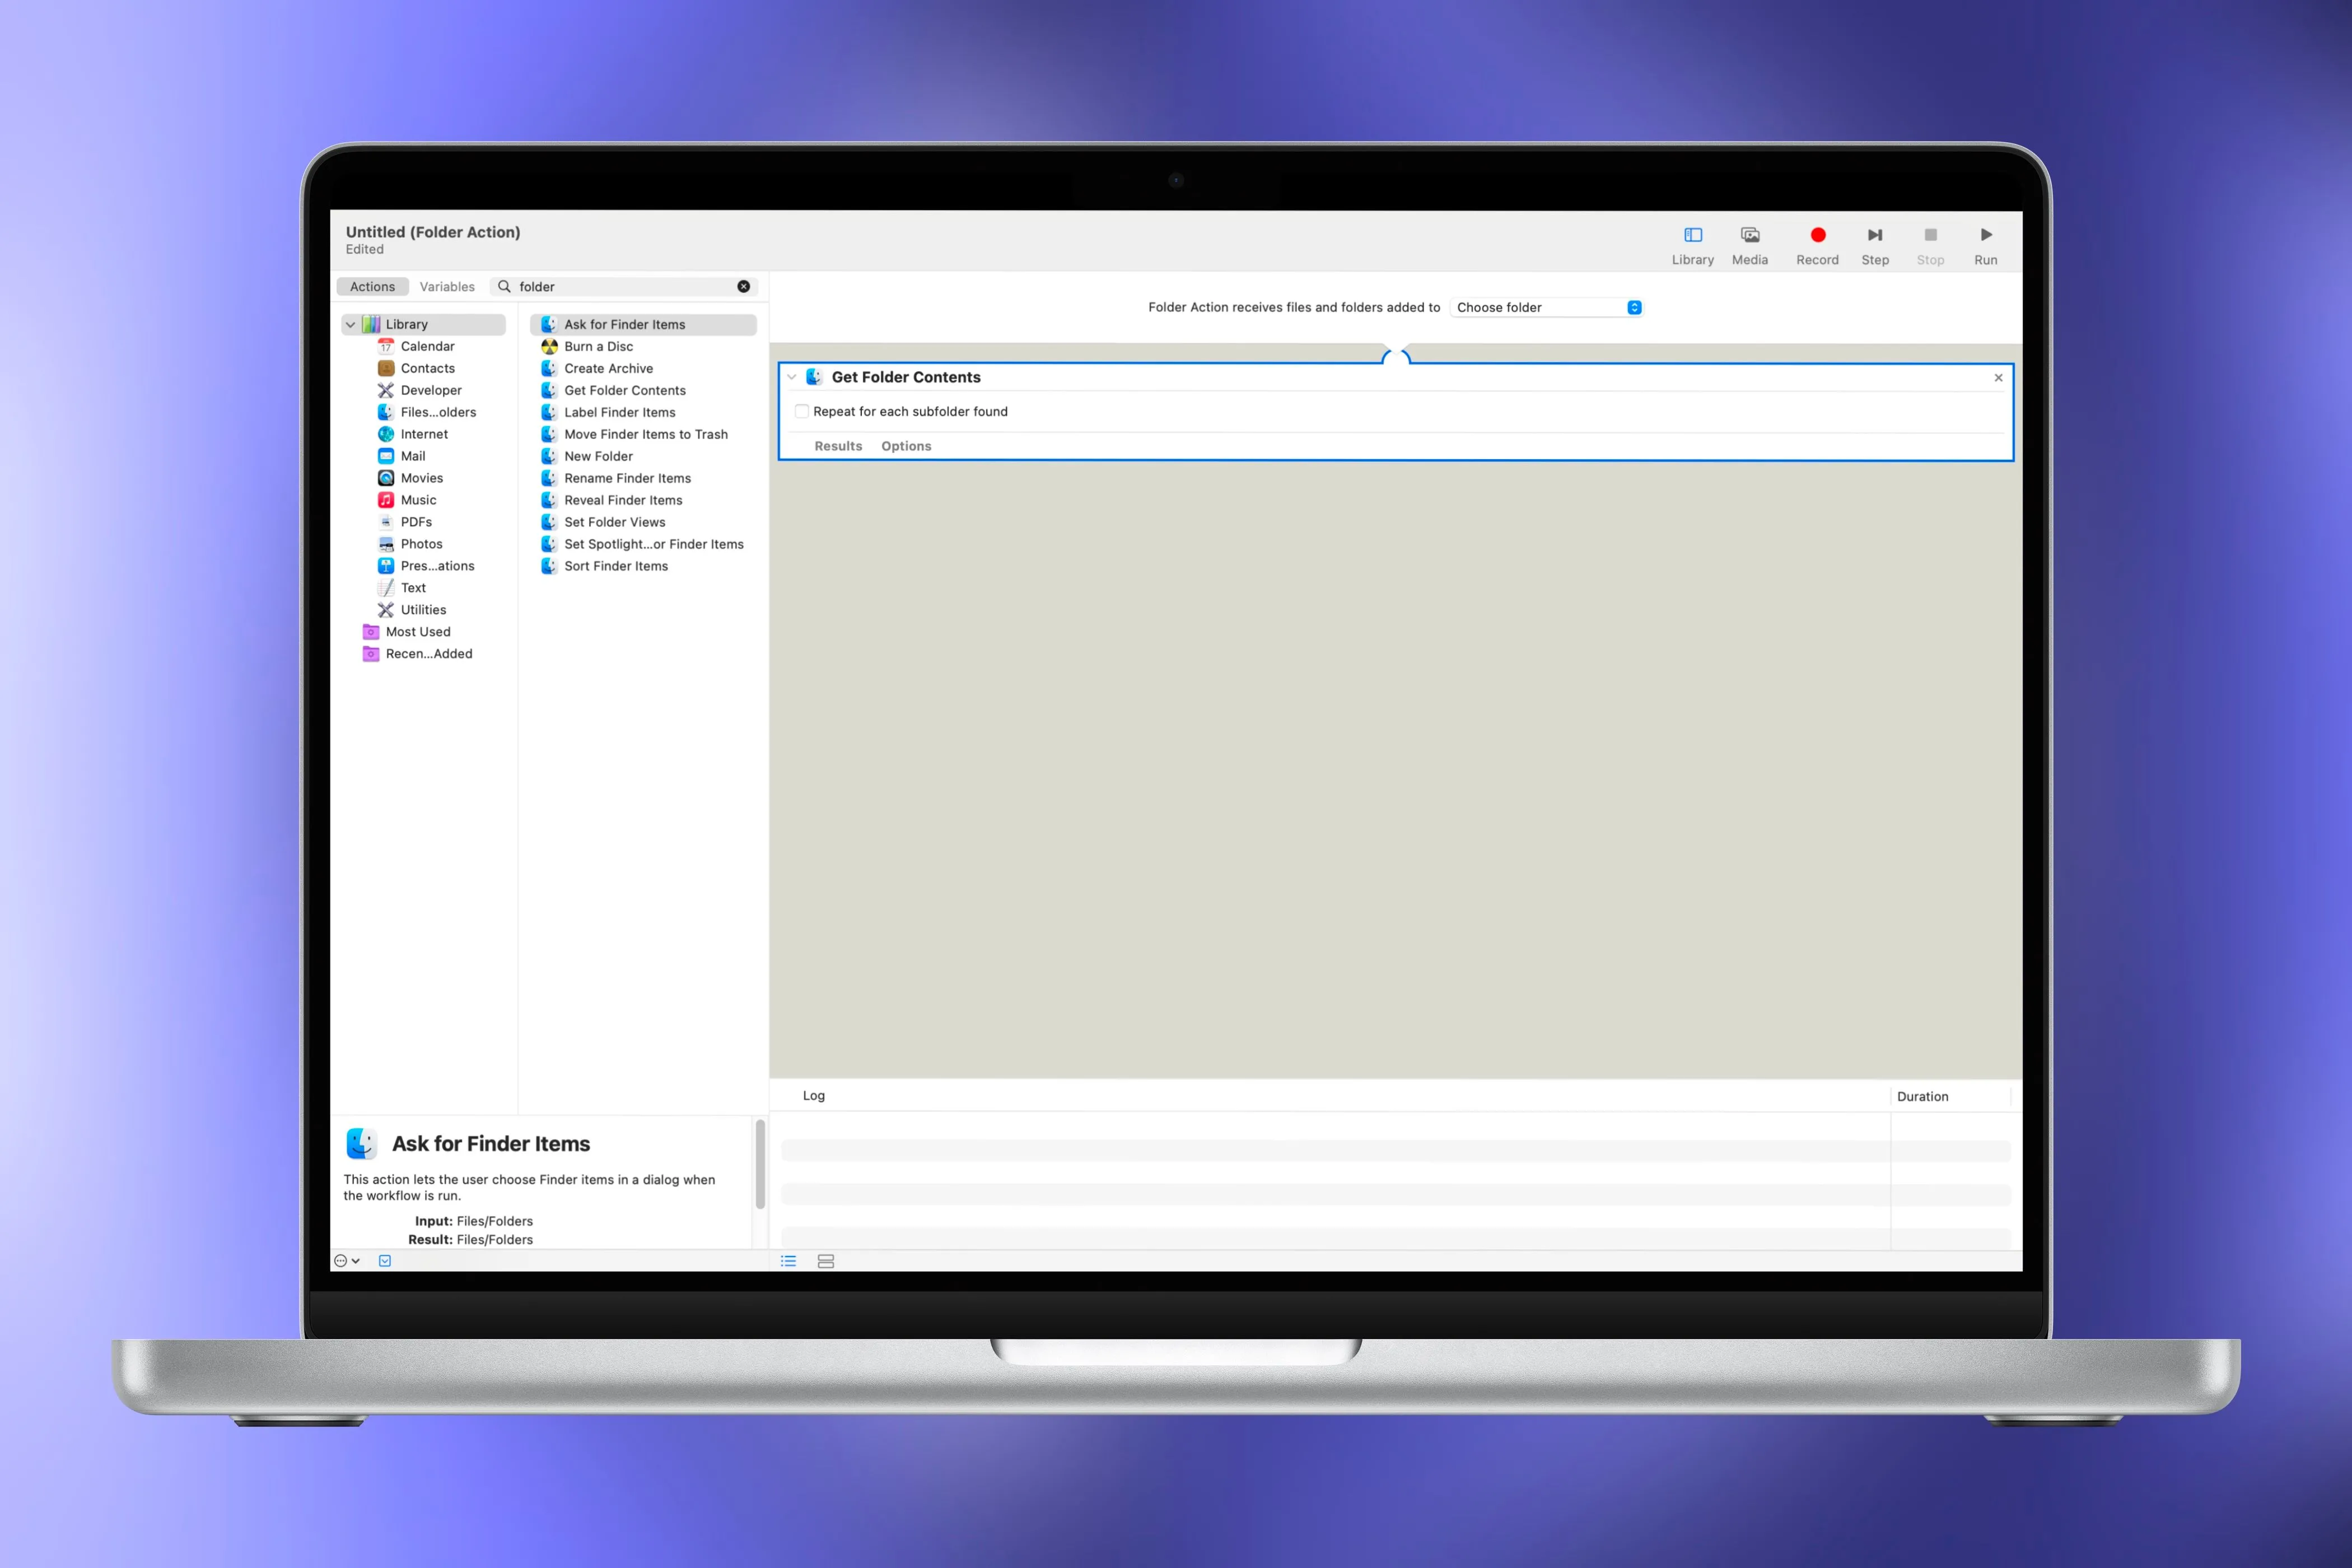Screen dimensions: 2352x1568
Task: Collapse the Get Folder Contents action
Action: tap(792, 377)
